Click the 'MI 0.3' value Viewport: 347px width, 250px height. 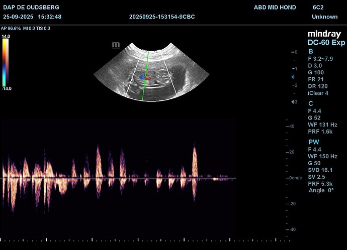point(29,28)
